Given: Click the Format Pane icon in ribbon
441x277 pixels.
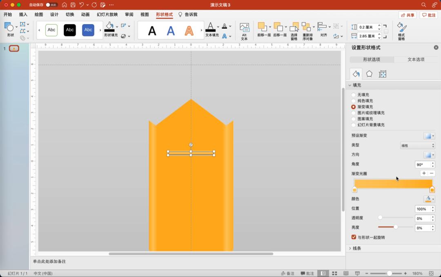Looking at the screenshot, I should click(401, 31).
